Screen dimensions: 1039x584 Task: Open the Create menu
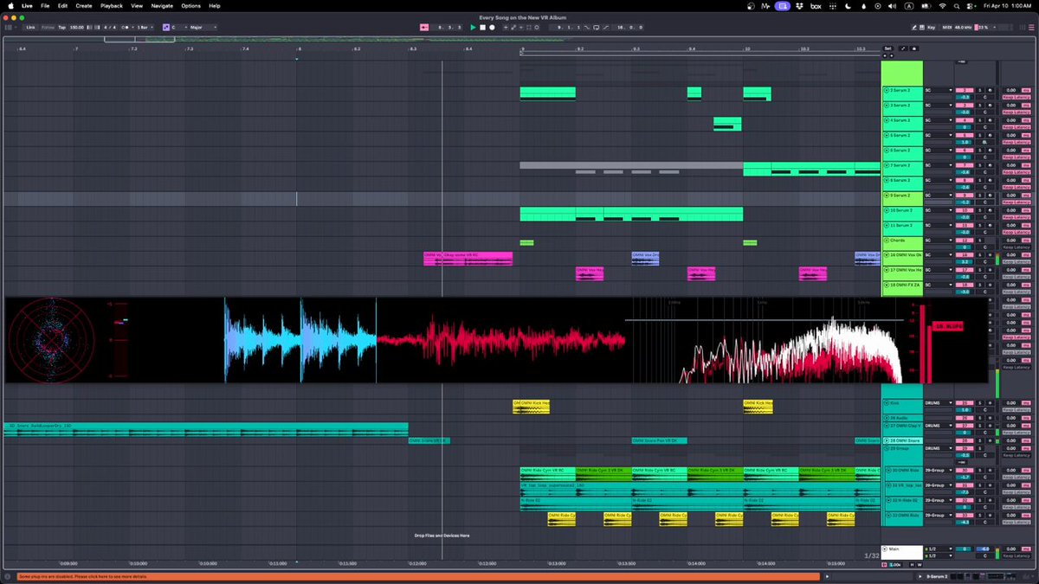point(84,6)
